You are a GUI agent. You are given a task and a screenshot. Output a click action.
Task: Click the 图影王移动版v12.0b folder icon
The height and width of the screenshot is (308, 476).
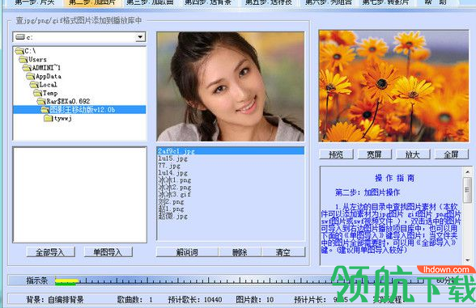point(45,110)
